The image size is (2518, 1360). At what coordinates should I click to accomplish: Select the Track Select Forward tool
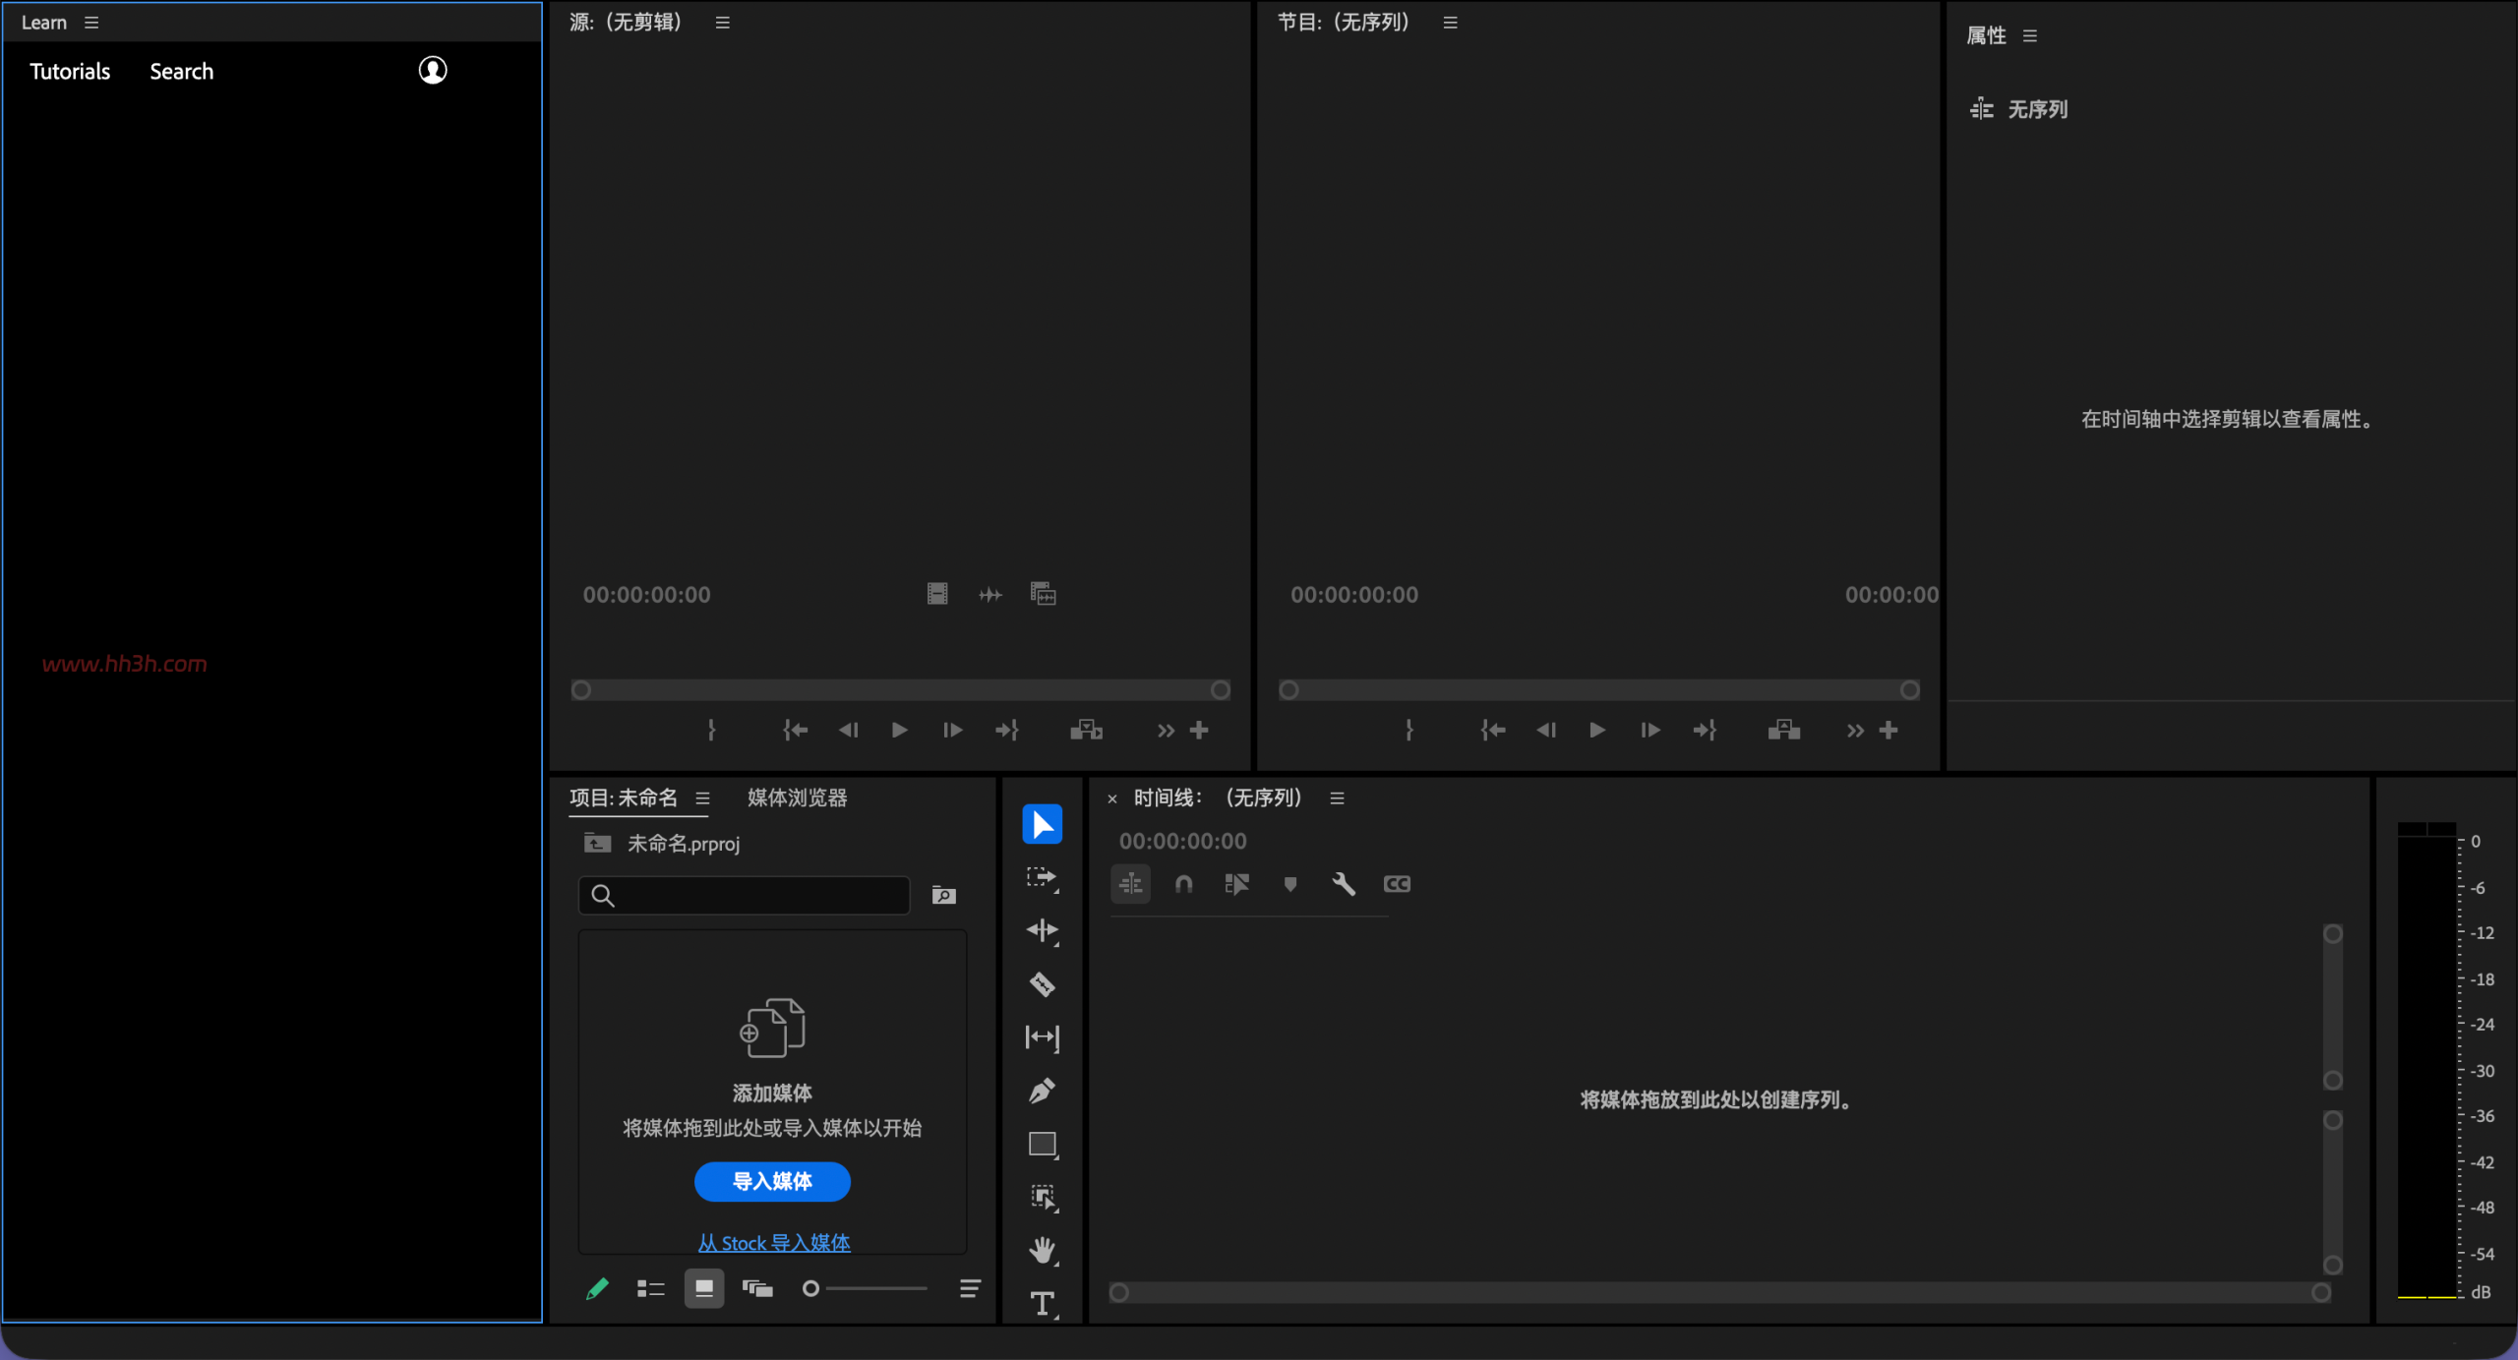pos(1042,877)
